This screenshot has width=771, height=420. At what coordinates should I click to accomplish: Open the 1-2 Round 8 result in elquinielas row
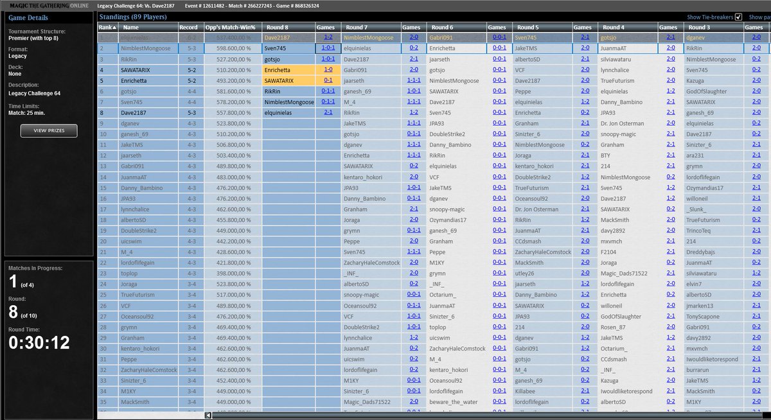click(328, 38)
